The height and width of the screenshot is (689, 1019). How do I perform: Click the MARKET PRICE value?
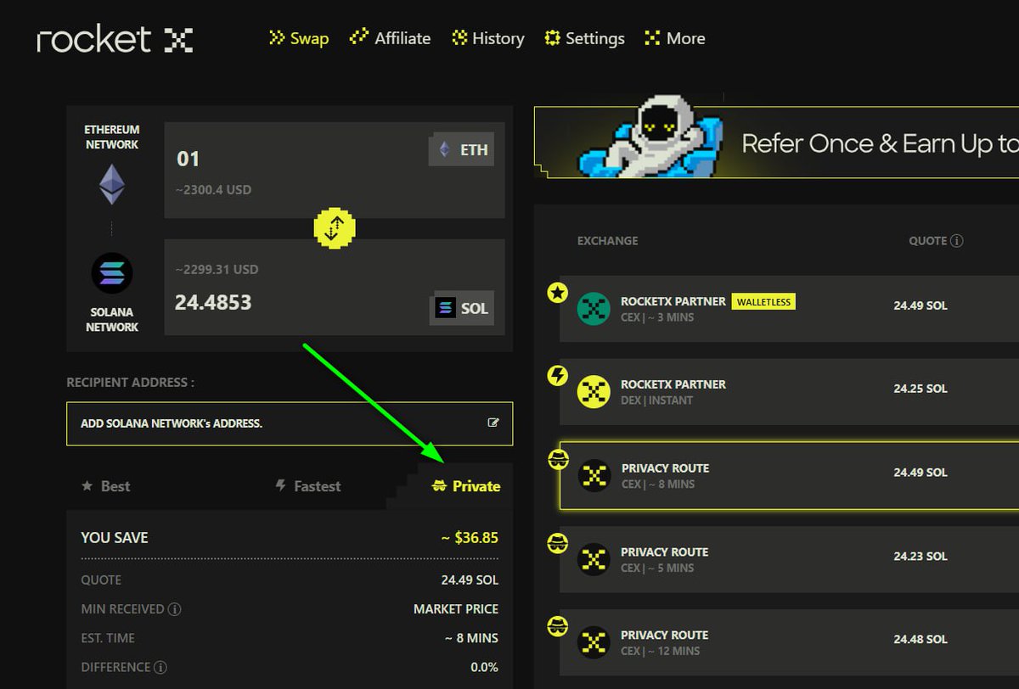pyautogui.click(x=456, y=609)
